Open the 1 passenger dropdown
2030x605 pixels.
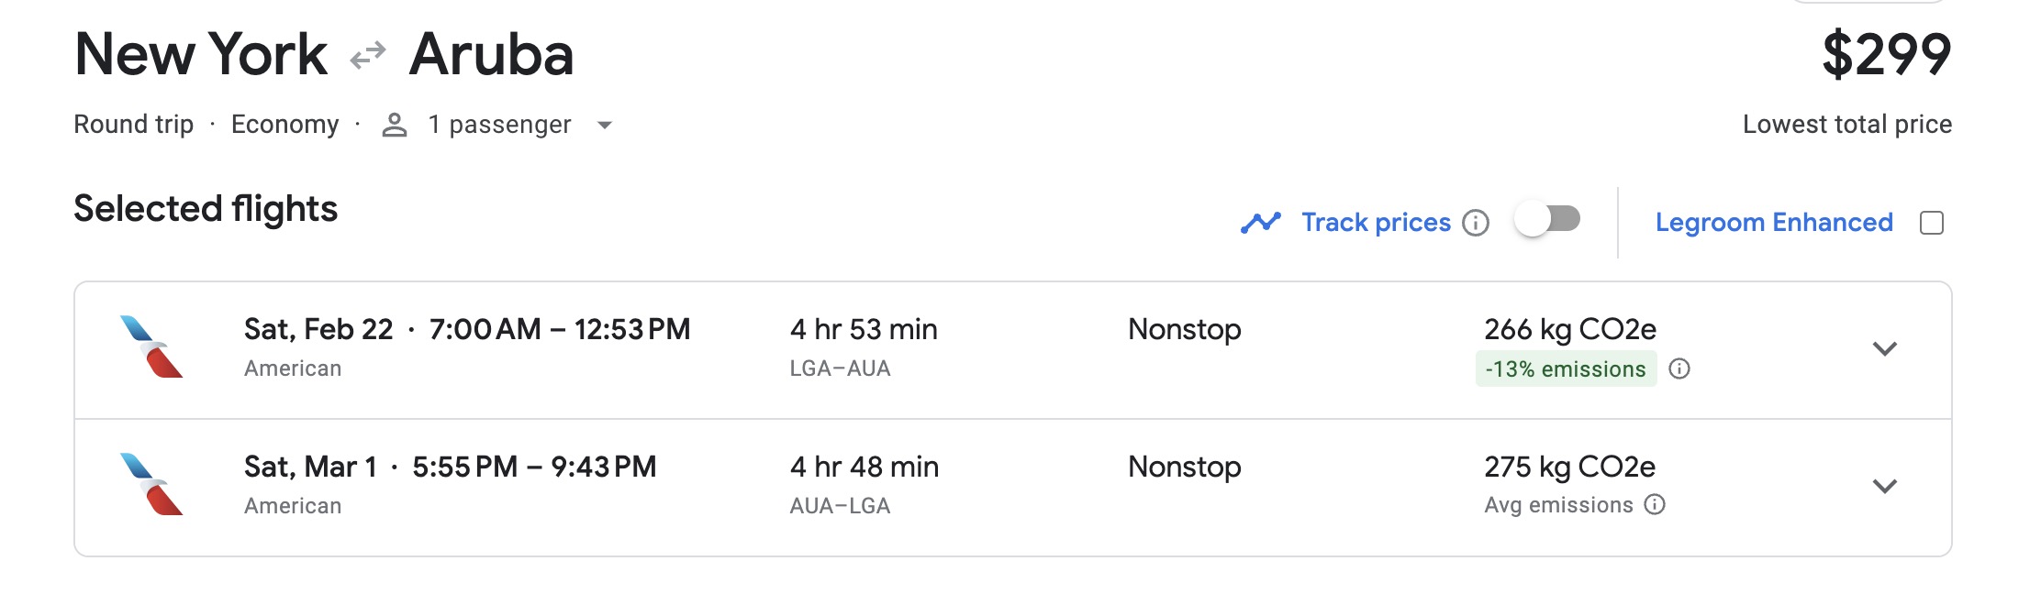pos(605,126)
